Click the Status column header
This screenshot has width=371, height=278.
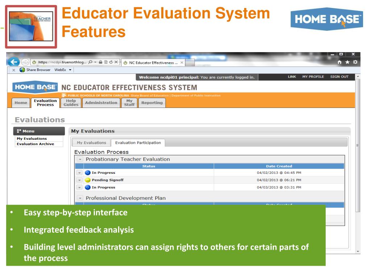click(x=149, y=166)
